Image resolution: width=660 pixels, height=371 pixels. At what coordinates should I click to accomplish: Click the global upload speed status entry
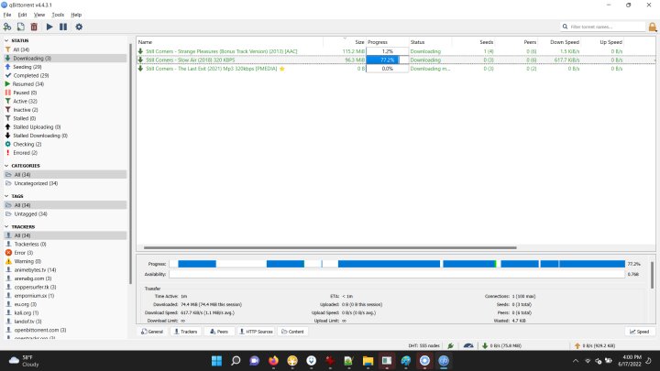coord(595,345)
